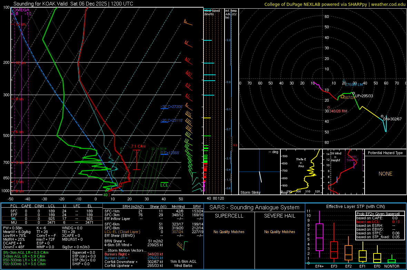
Task: Click the "-20 C=23118'" height label
Action: click(x=172, y=120)
